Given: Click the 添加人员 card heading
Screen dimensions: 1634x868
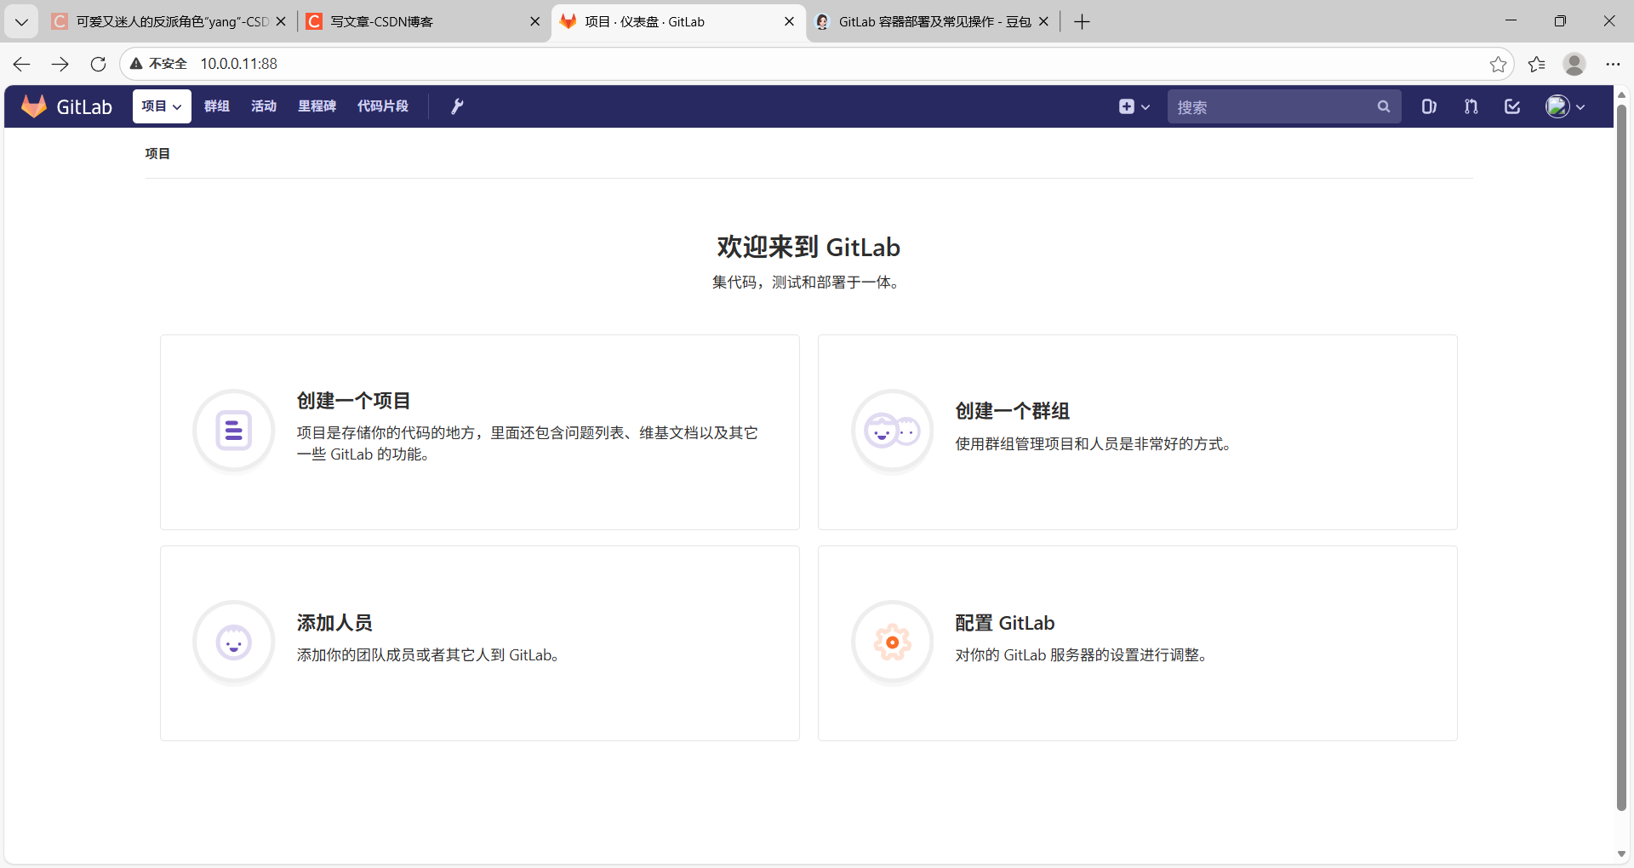Looking at the screenshot, I should point(334,623).
